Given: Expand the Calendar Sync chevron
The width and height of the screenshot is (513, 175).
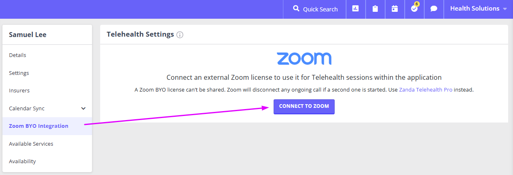Looking at the screenshot, I should (x=83, y=109).
